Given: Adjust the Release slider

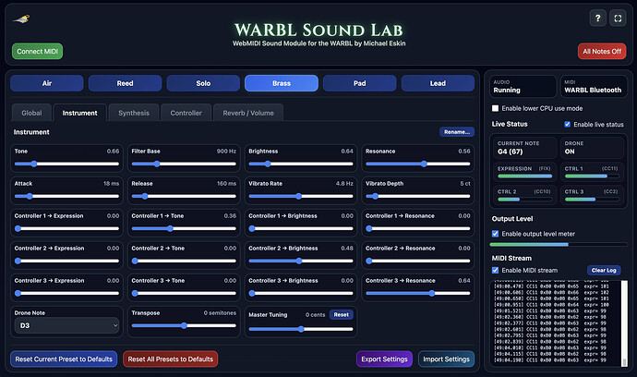Looking at the screenshot, I should pos(184,196).
